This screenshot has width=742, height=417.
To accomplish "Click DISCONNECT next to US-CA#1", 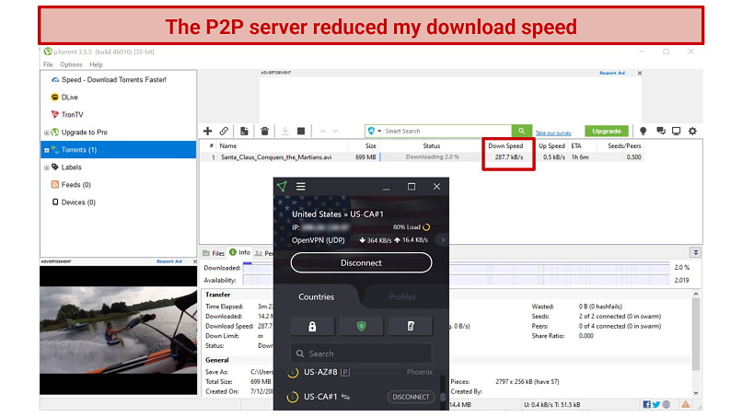I will [411, 397].
